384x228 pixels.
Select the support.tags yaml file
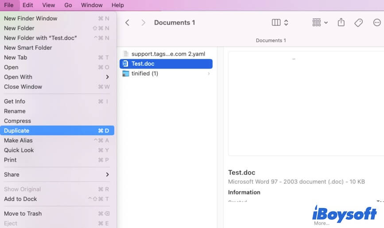167,54
